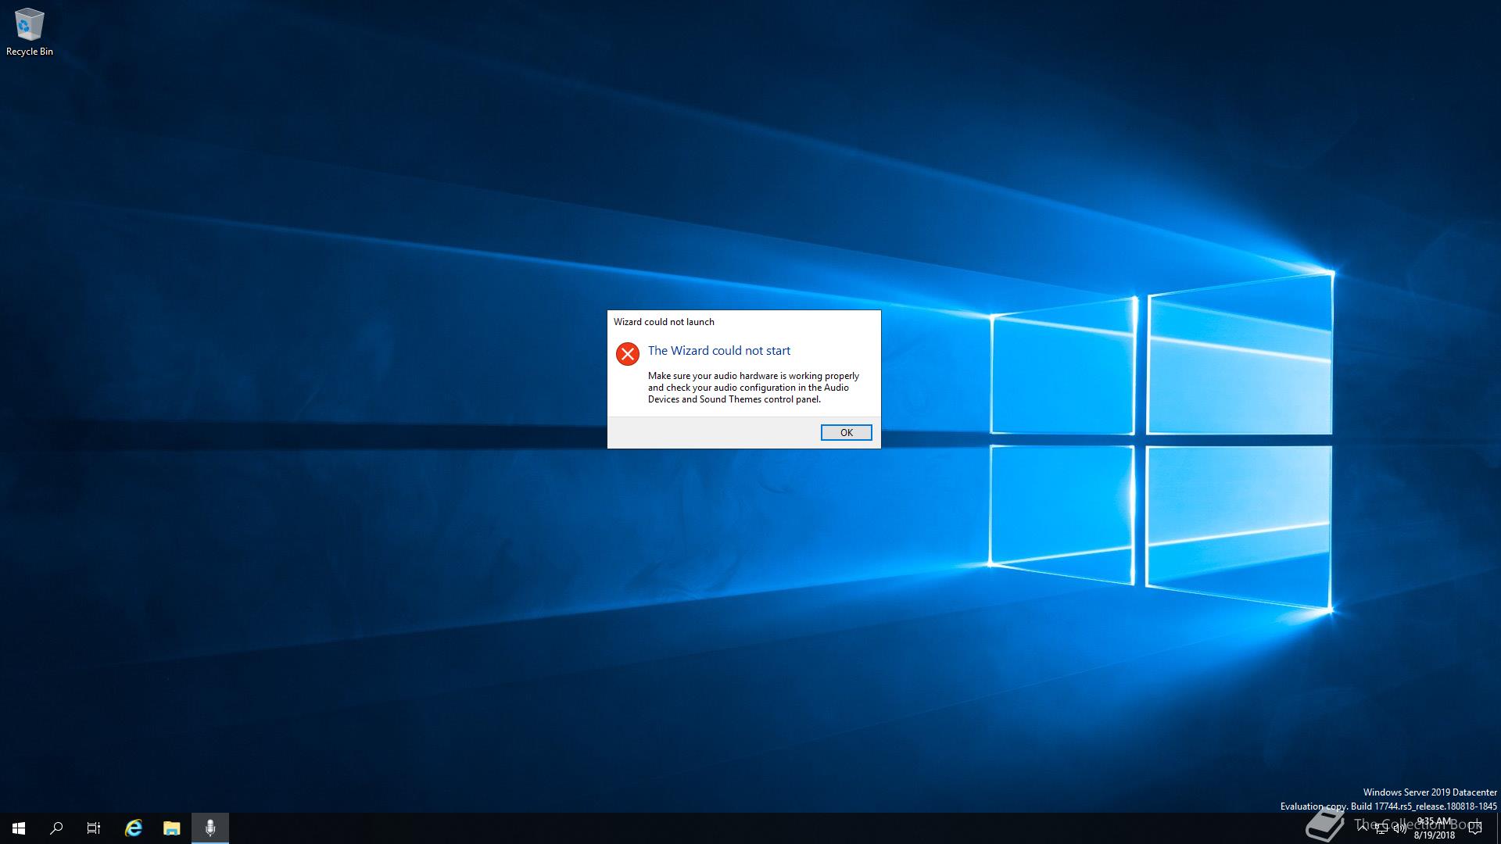
Task: Click the Show desktop sliver at the taskbar end
Action: (x=1498, y=828)
